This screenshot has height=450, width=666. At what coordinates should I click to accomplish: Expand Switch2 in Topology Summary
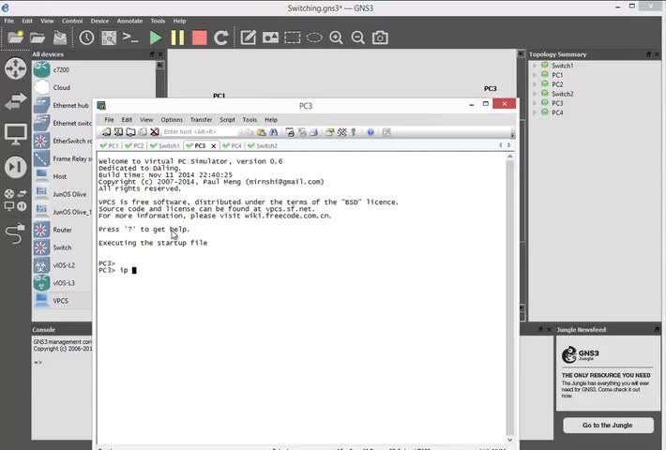[535, 94]
